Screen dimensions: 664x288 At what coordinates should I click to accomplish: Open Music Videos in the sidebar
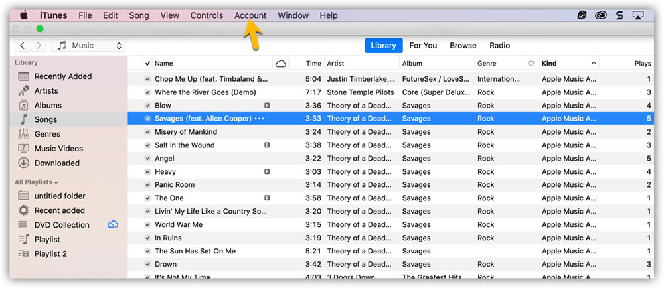(x=58, y=149)
